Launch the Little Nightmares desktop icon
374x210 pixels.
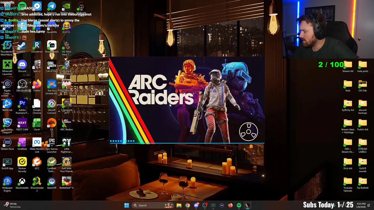tap(67, 145)
